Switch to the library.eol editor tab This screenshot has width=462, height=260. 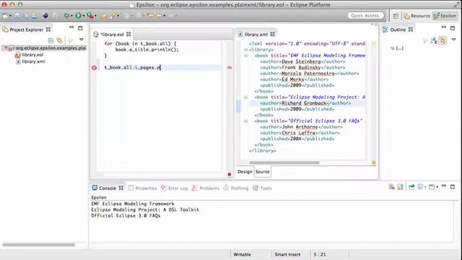[112, 34]
